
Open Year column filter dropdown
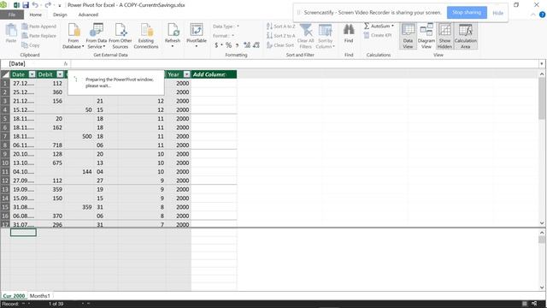186,74
